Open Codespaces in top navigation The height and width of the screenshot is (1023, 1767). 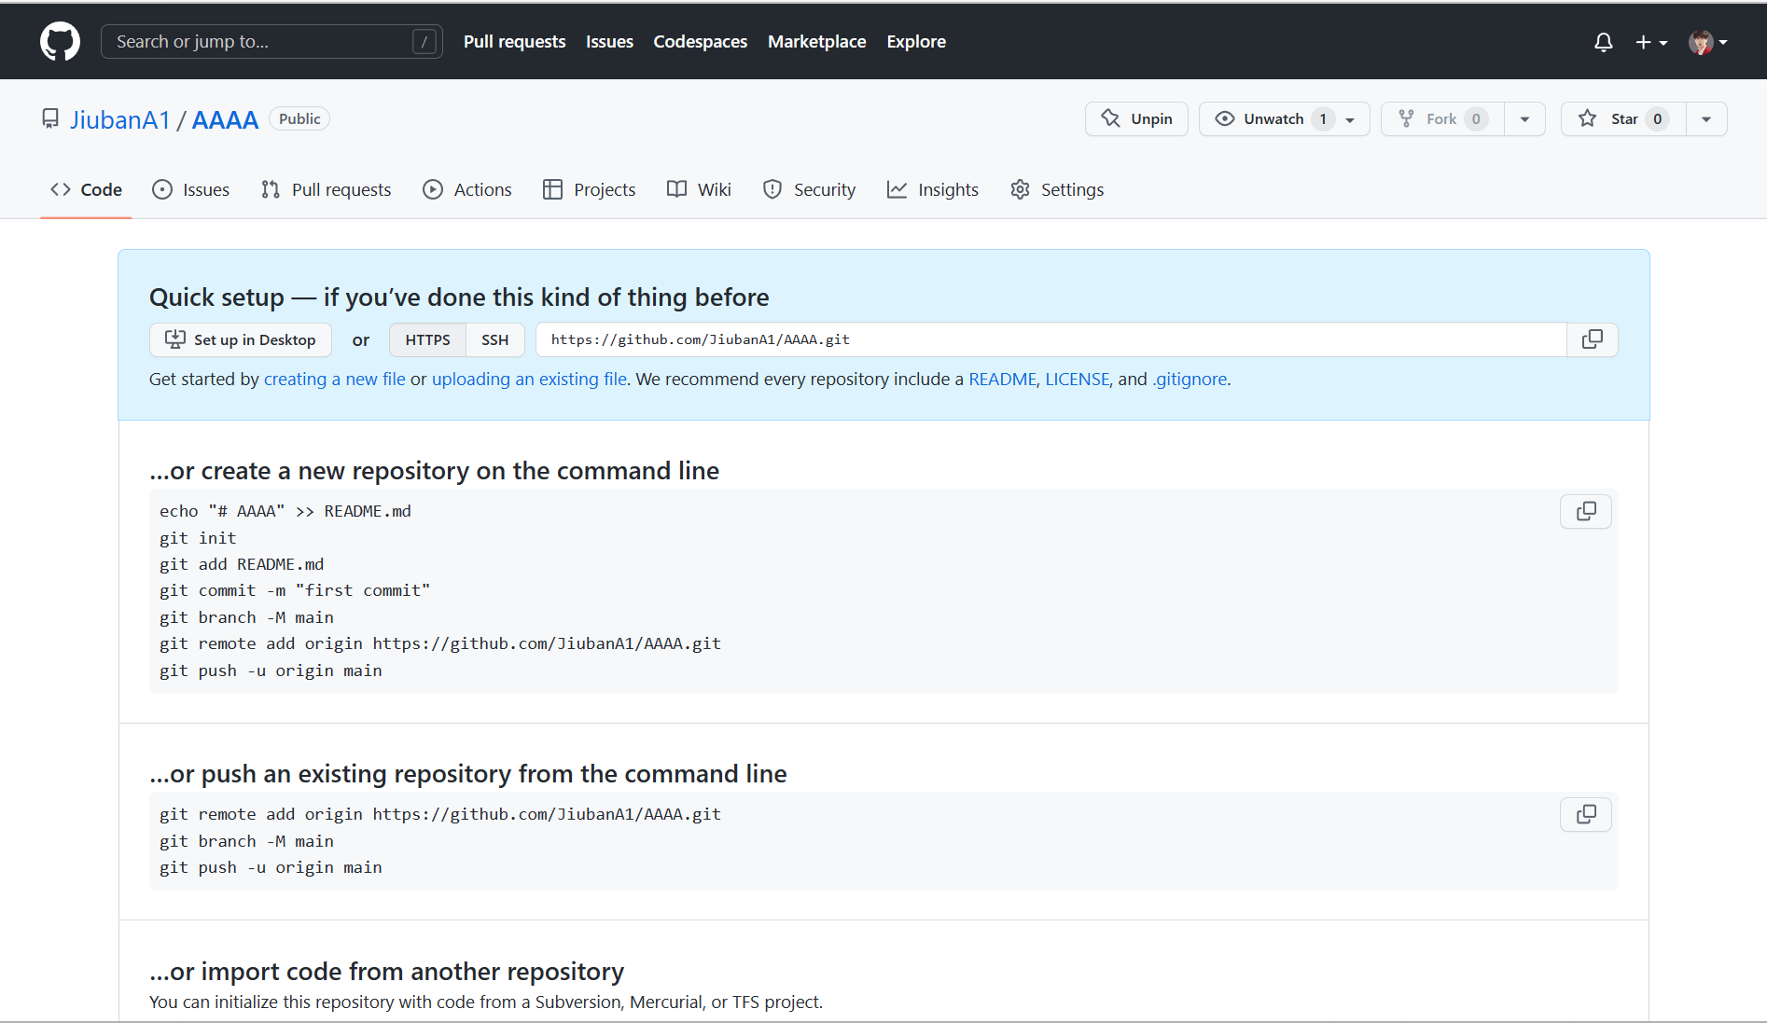[x=700, y=42]
